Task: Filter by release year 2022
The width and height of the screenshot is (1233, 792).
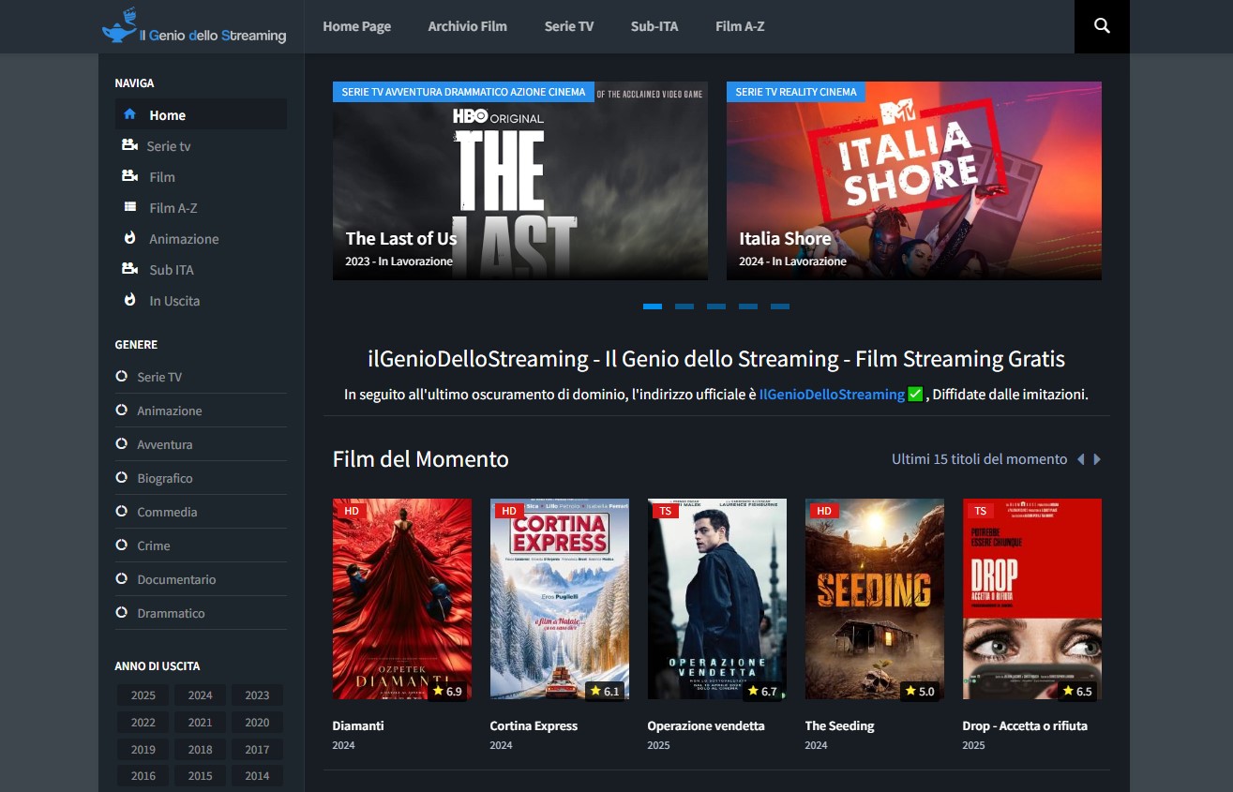Action: pyautogui.click(x=143, y=723)
